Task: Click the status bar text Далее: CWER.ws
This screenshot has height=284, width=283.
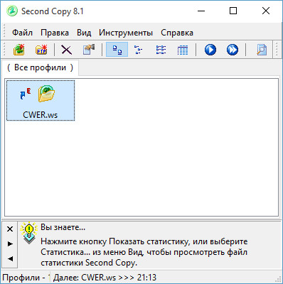Action: click(x=105, y=278)
